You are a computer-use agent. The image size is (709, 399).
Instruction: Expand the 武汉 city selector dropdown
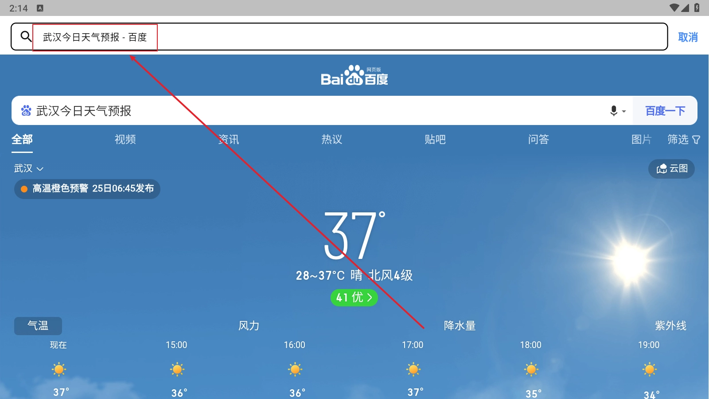28,168
